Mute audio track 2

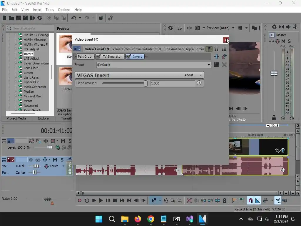point(55,160)
